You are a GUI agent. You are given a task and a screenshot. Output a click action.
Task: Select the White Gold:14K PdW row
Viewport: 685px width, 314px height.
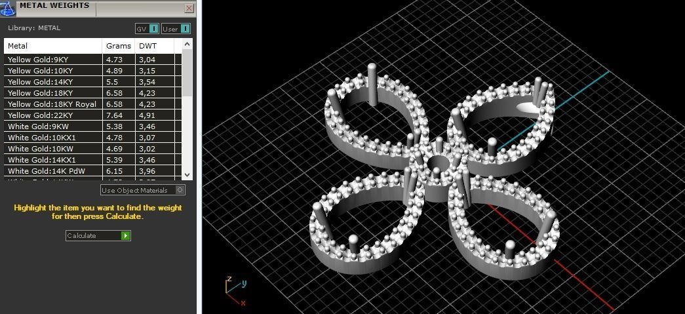coord(92,171)
